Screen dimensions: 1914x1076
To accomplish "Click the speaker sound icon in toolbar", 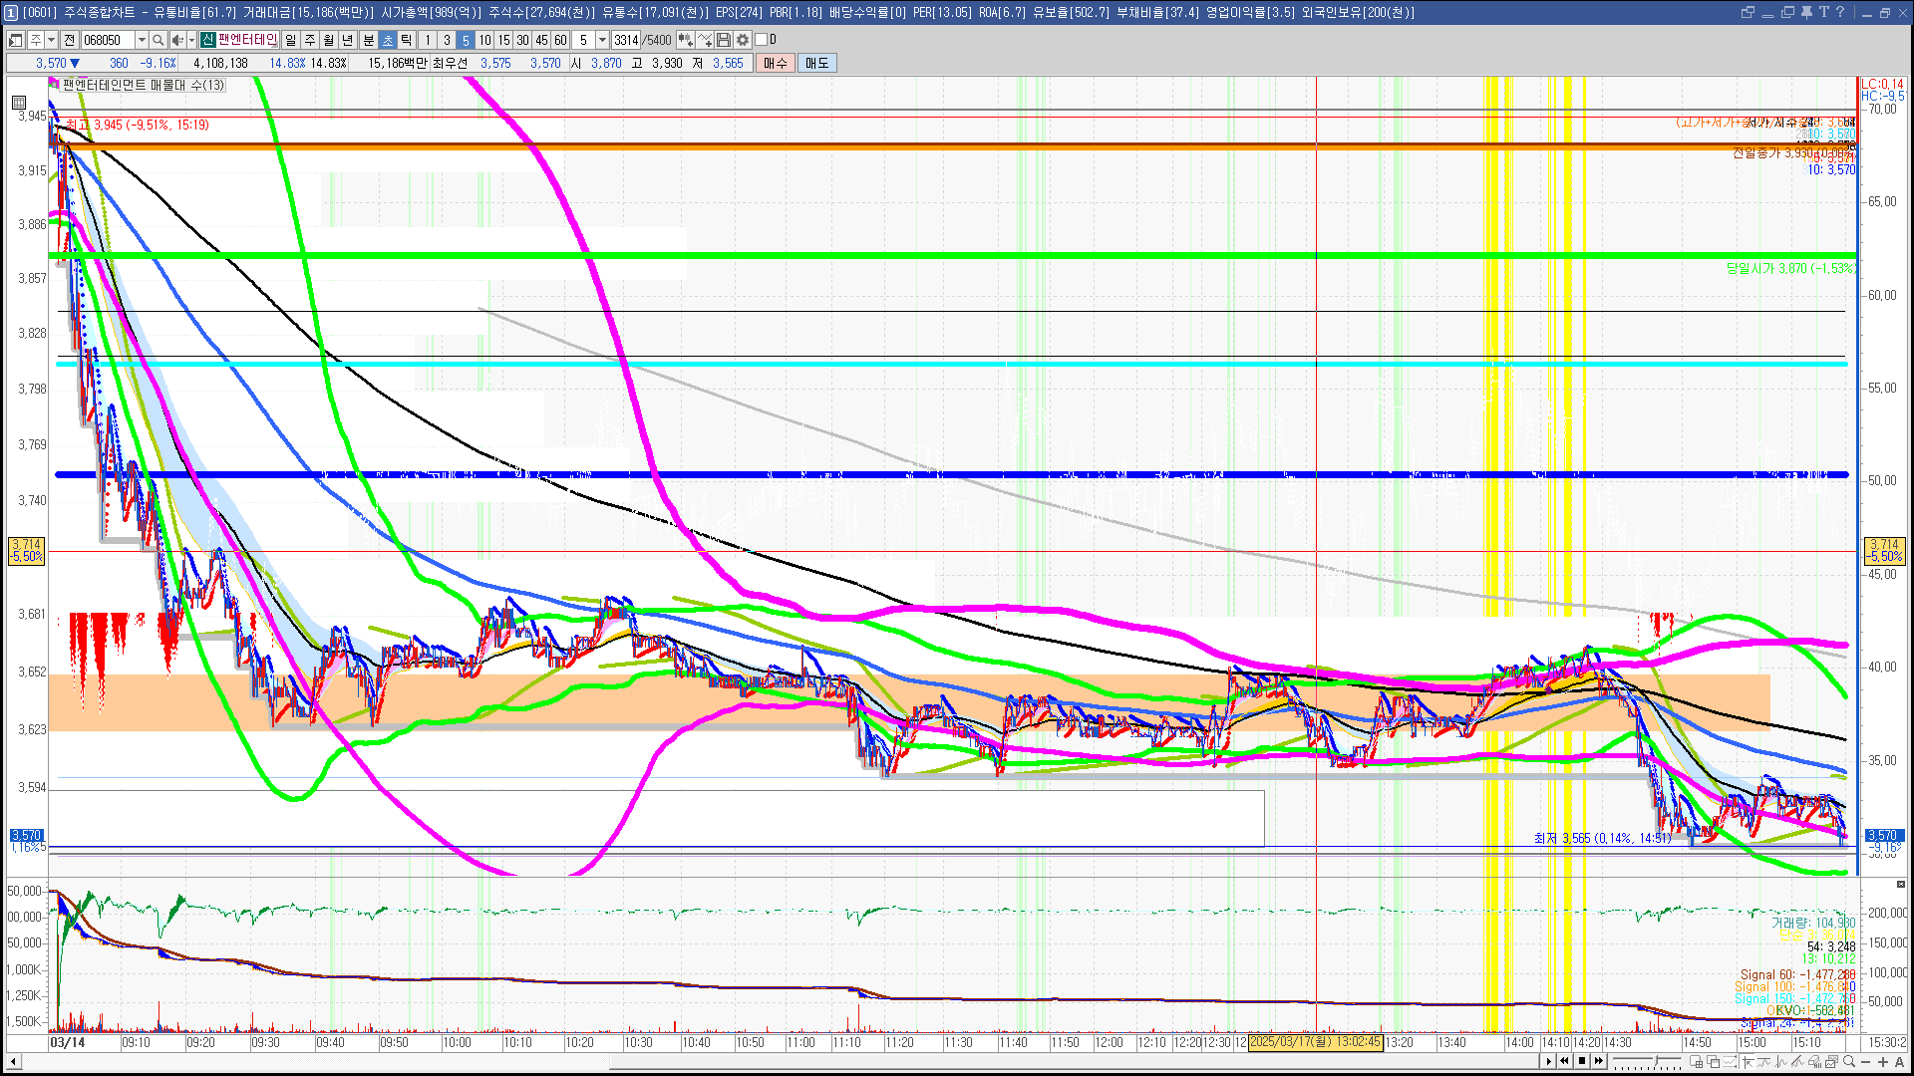I will pos(176,40).
